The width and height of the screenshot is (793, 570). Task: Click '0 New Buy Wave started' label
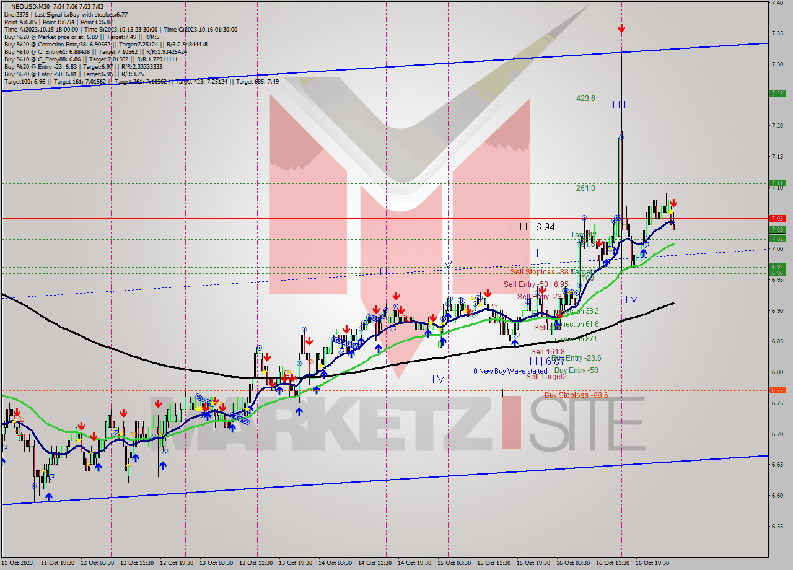(510, 371)
